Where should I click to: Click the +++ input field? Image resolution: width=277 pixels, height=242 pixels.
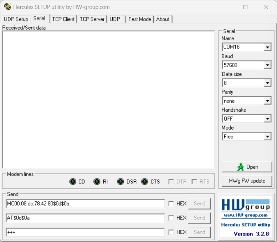coord(85,232)
